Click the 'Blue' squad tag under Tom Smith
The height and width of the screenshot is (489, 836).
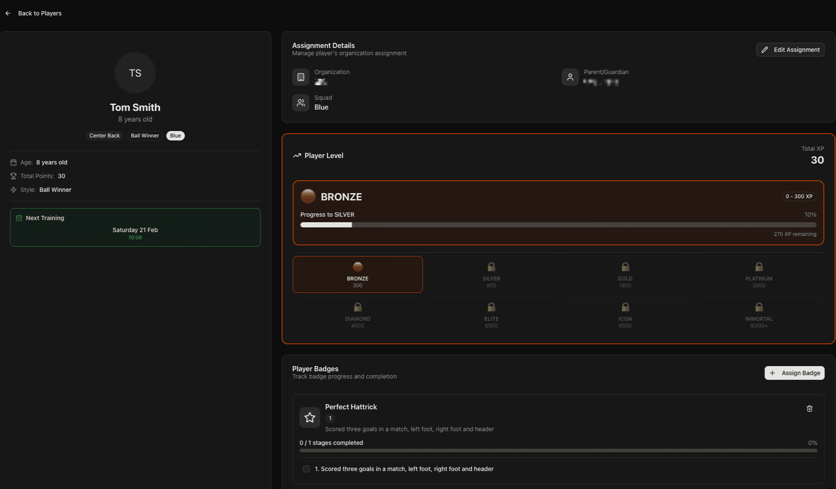point(175,135)
